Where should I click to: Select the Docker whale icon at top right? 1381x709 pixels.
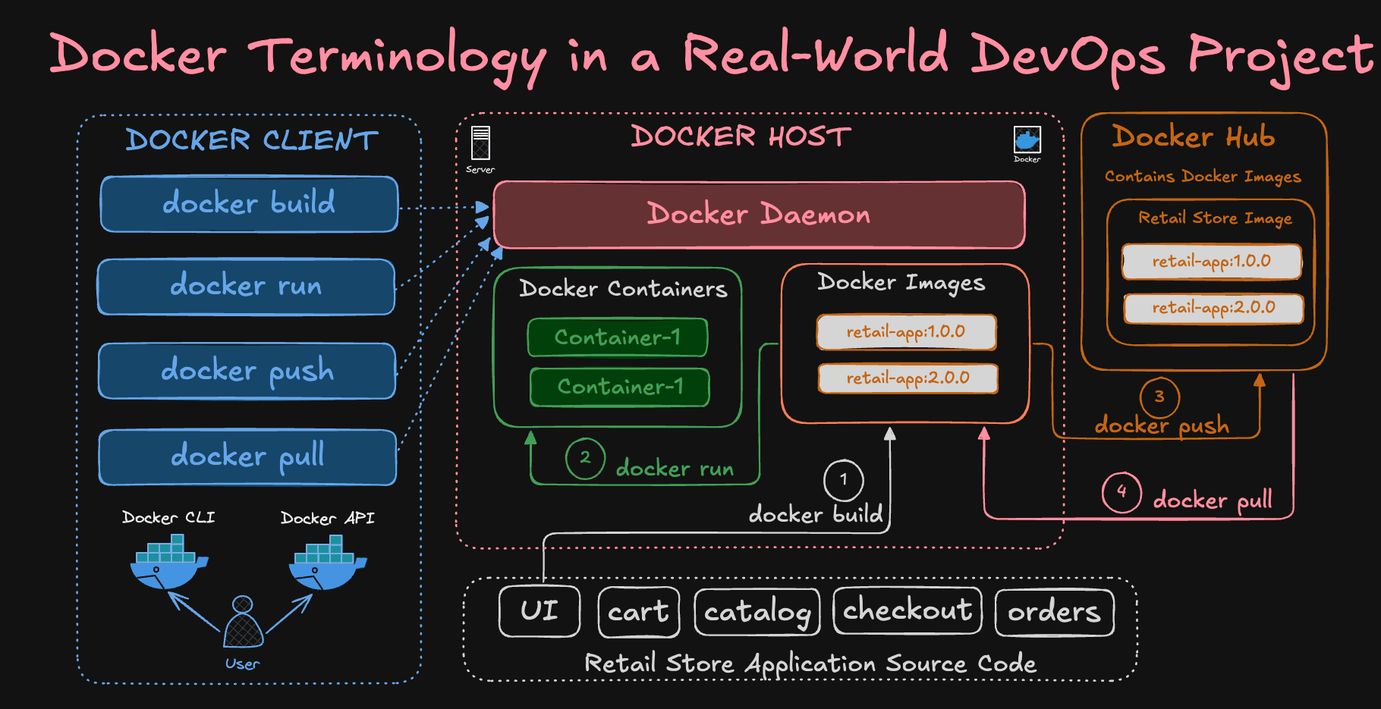pyautogui.click(x=1027, y=140)
